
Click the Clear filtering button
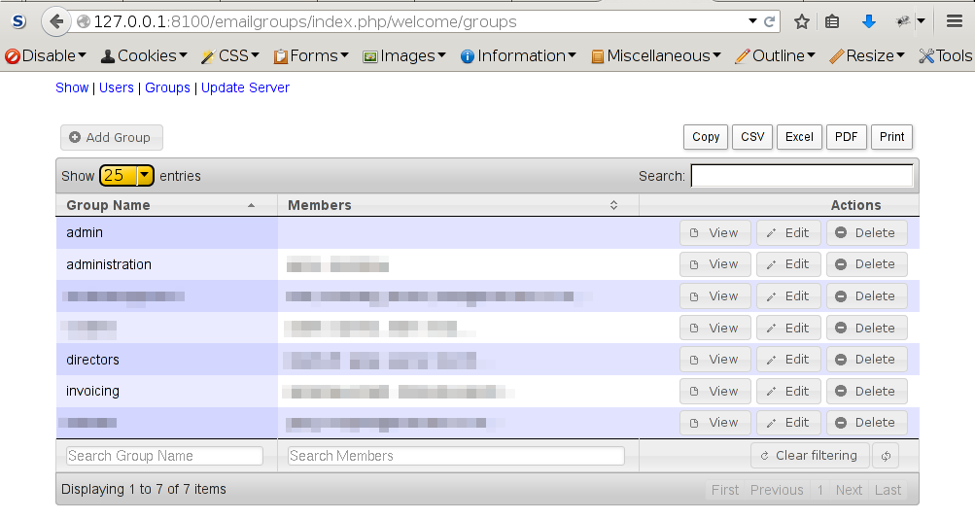809,456
